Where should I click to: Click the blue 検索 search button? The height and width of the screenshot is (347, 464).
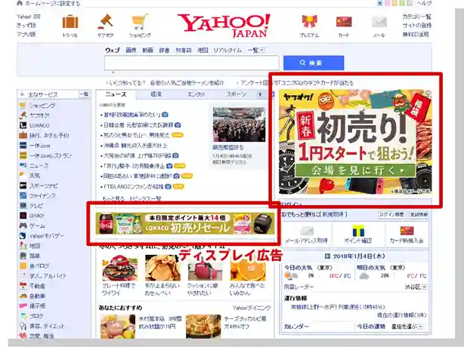coord(314,63)
